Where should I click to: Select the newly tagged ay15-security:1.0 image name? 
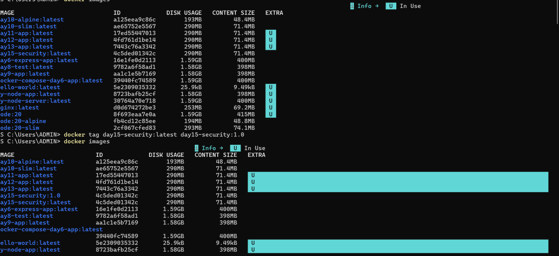30,195
